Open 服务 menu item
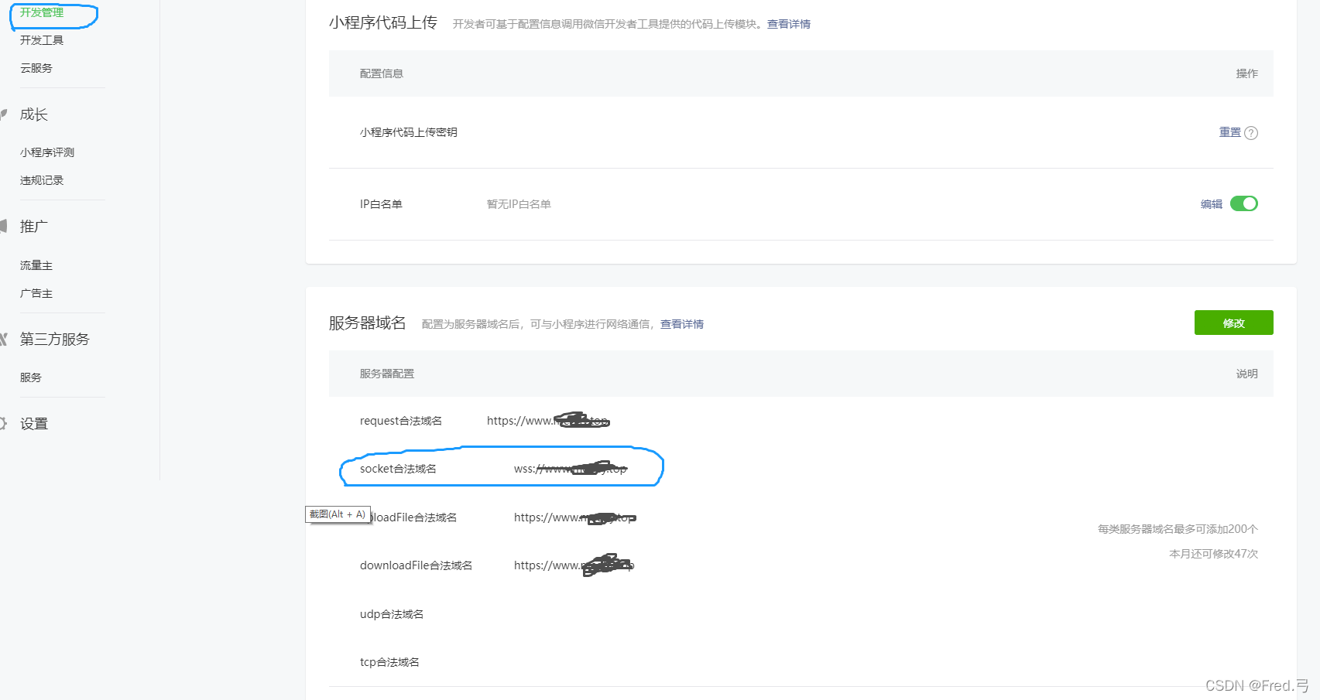1320x700 pixels. coord(31,377)
